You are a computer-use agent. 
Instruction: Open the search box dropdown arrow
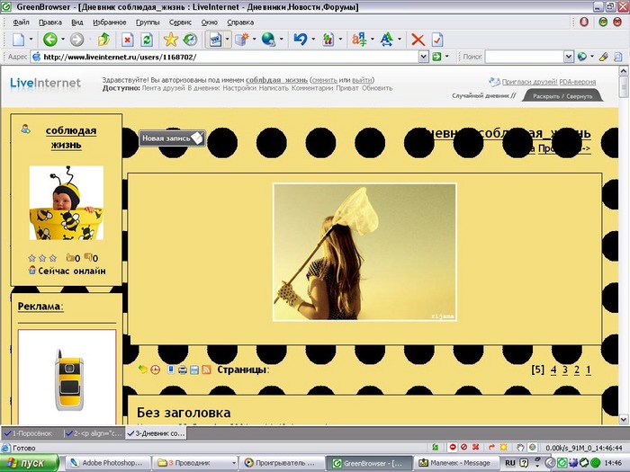[x=569, y=57]
